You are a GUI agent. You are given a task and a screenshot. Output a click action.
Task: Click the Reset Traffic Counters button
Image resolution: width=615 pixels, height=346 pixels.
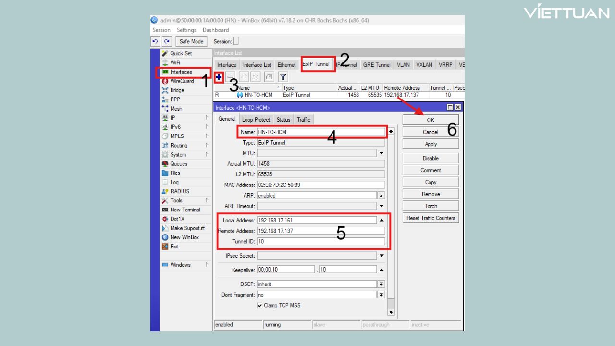[430, 218]
